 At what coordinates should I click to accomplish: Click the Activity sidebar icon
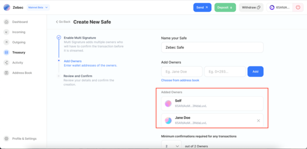(x=7, y=63)
